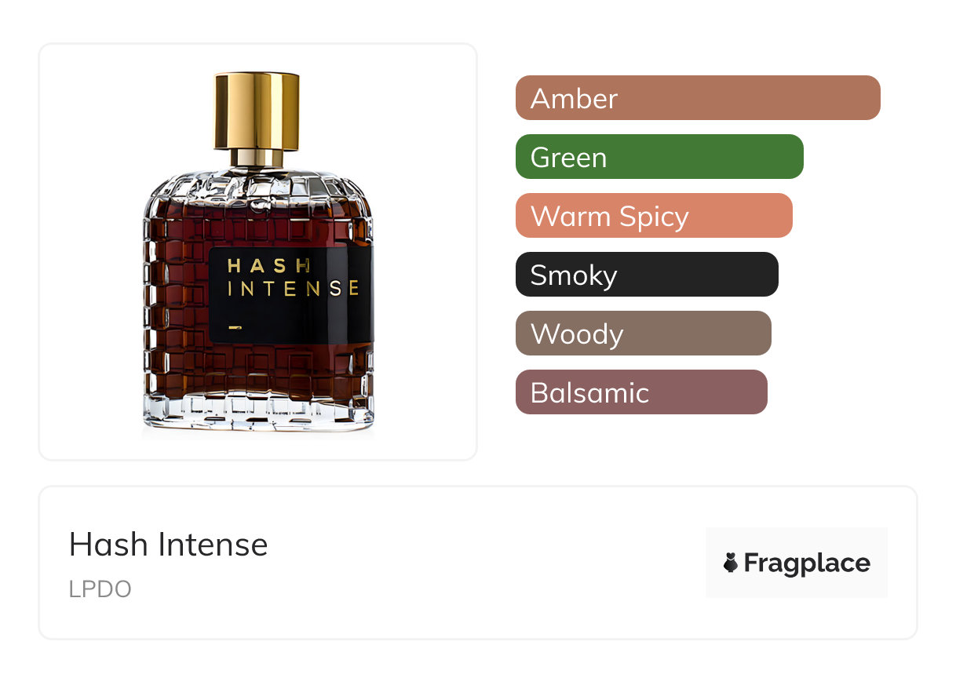Click the Fragplace perfume bottle icon
Screen dimensions: 956x678
(x=731, y=563)
